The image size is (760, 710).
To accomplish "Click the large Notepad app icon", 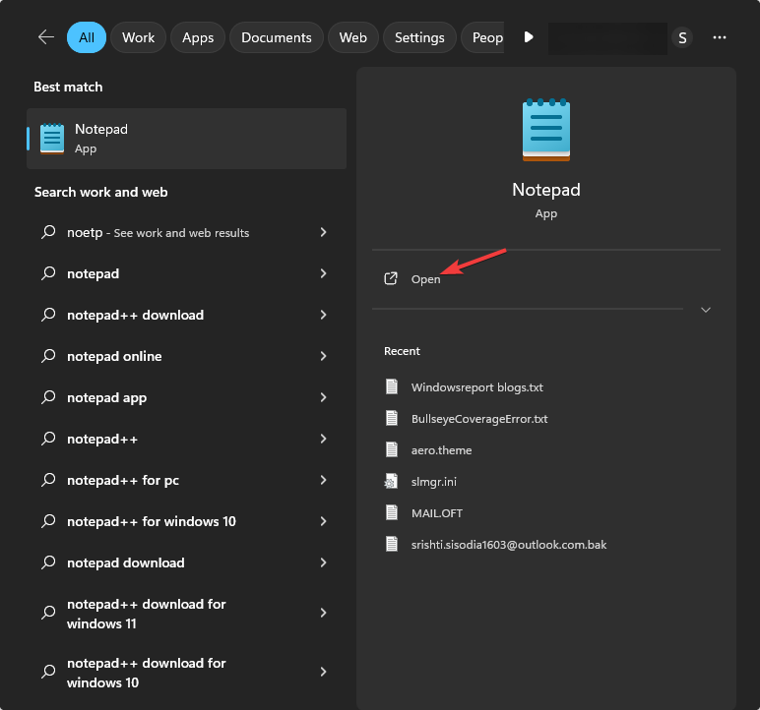I will 545,130.
